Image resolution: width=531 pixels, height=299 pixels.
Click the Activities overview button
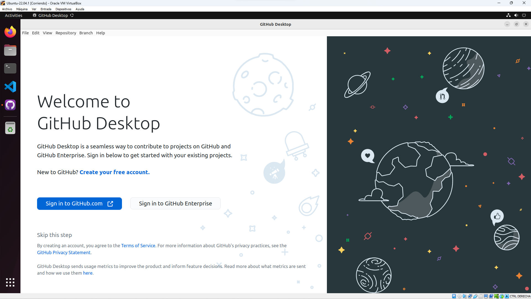click(14, 16)
